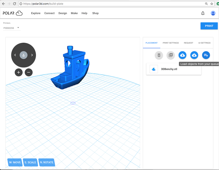Bookmark the page with the star icon
This screenshot has height=170, width=219.
(x=212, y=4)
